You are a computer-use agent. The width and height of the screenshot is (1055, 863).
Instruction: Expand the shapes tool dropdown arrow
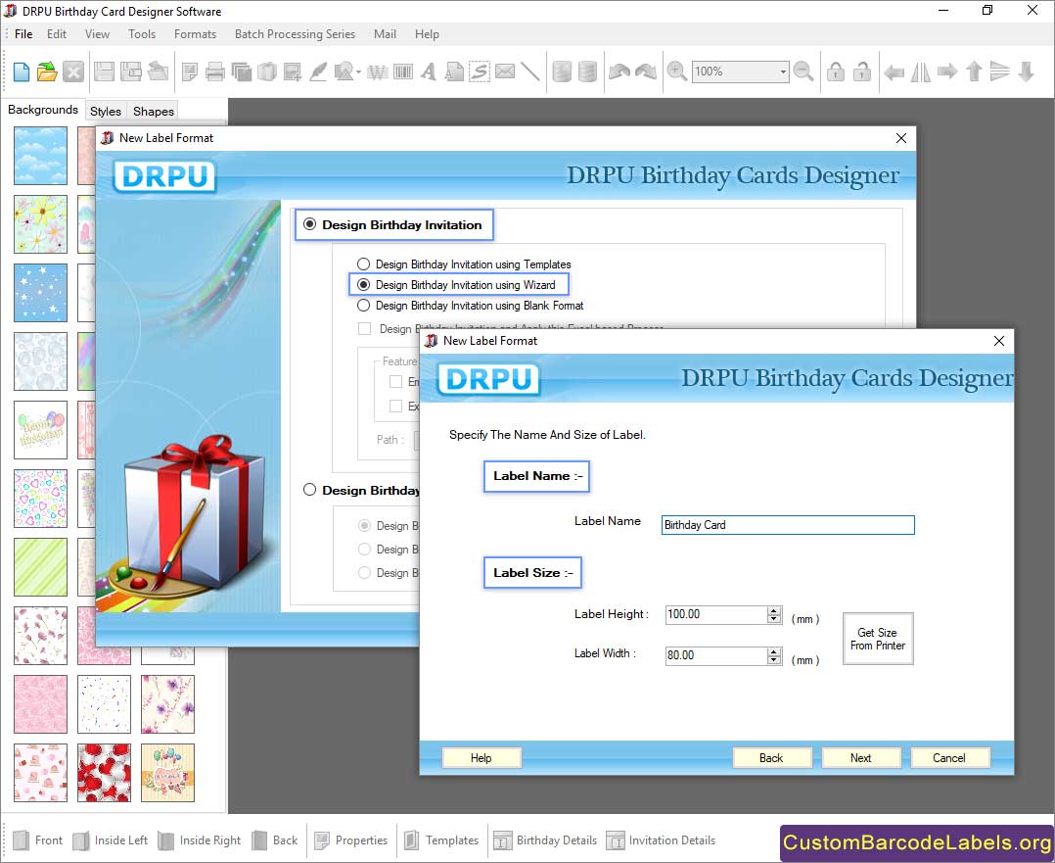click(358, 72)
